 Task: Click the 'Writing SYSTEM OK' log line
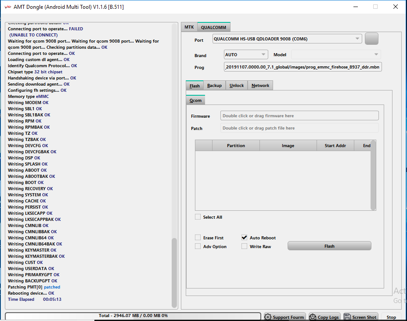[x=28, y=195]
